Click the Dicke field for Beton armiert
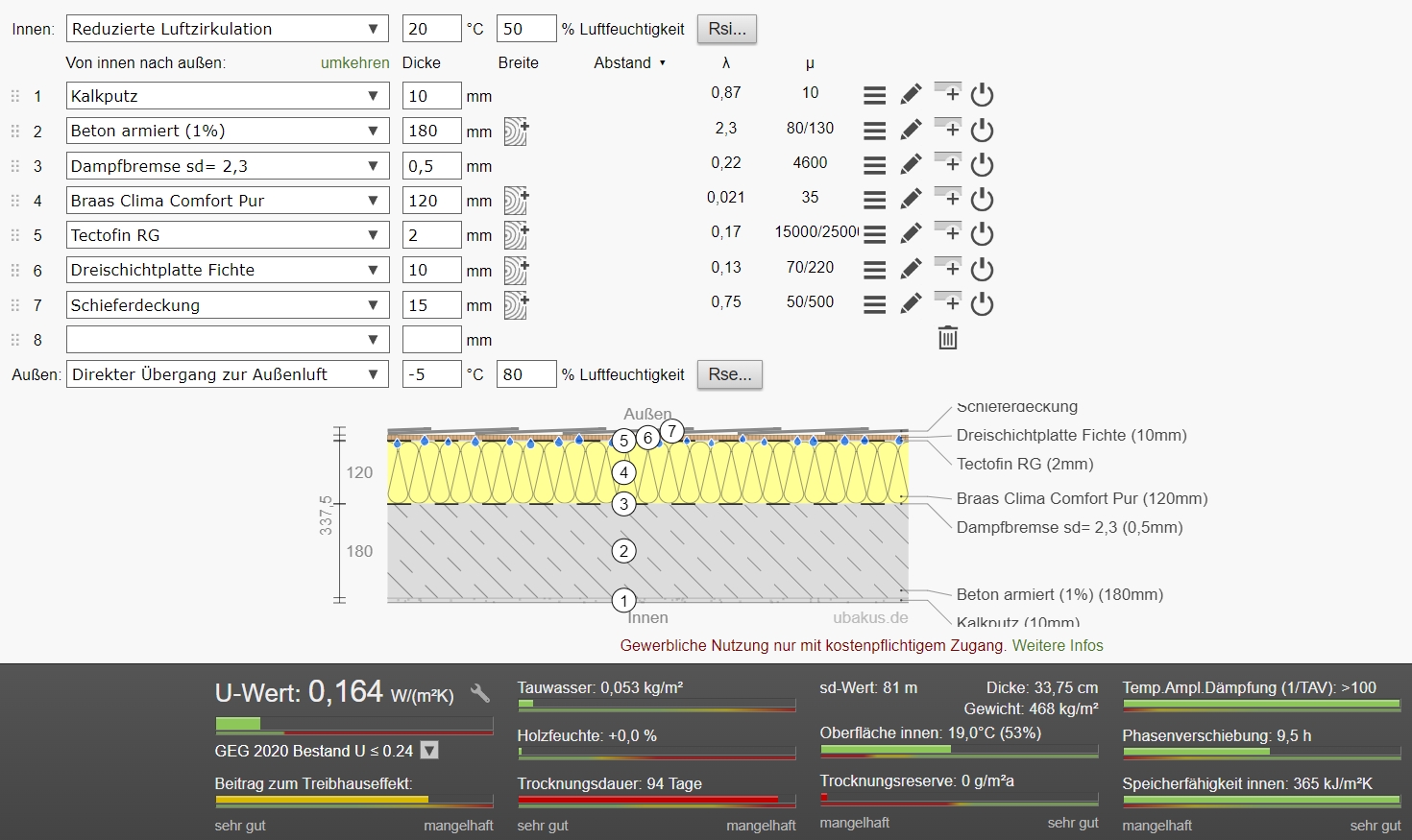Screen dimensions: 1412x840 pyautogui.click(x=431, y=131)
